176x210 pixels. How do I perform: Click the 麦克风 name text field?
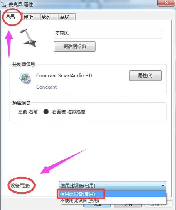coord(108,34)
